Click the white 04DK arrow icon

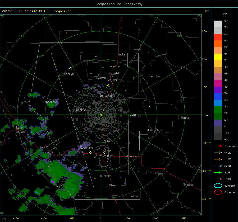[x=218, y=153]
